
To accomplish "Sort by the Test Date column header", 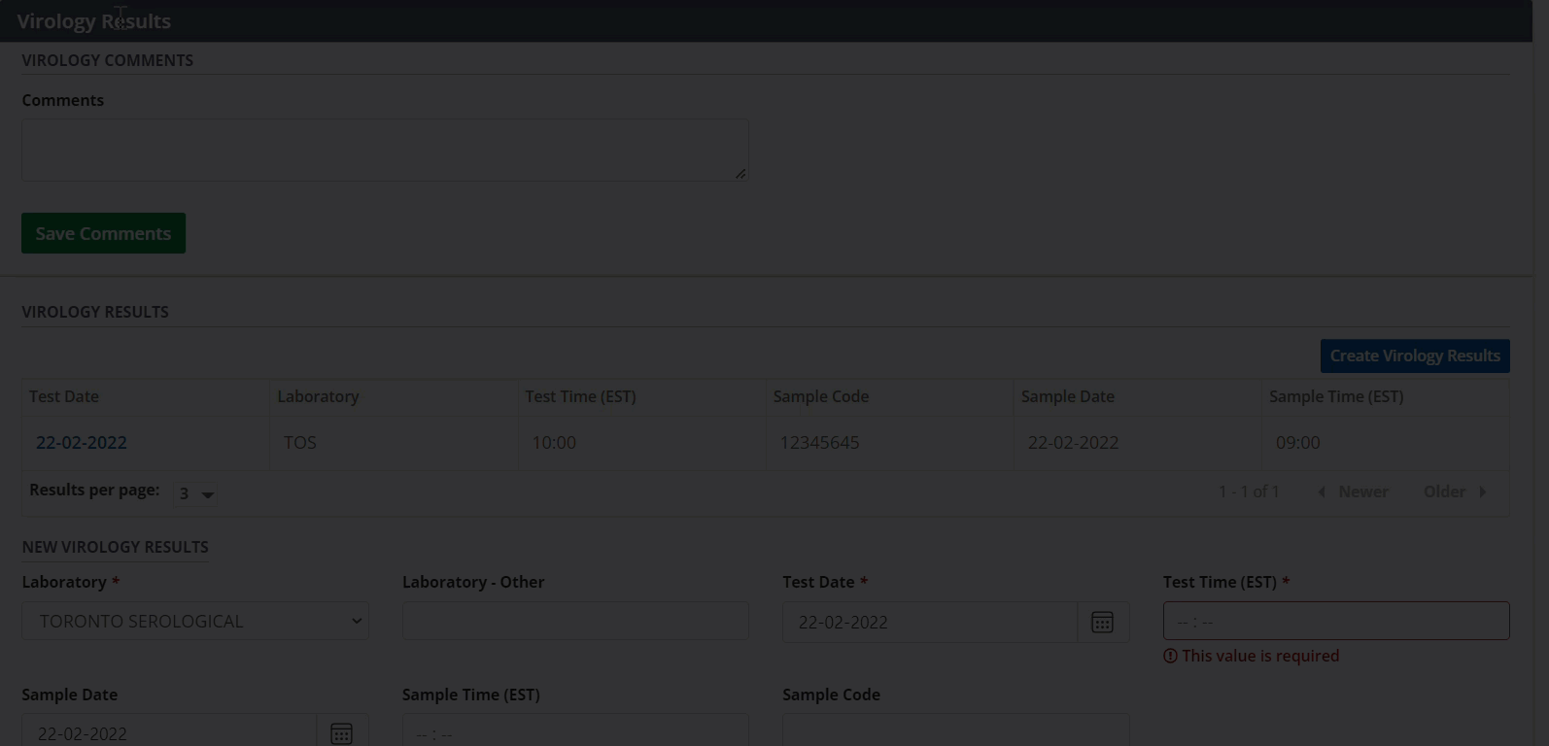I will point(64,396).
